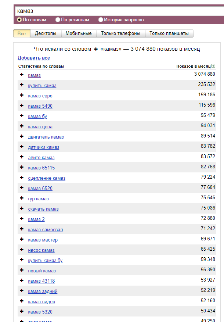
Task: Switch to the Десктопы tab
Action: pos(46,33)
